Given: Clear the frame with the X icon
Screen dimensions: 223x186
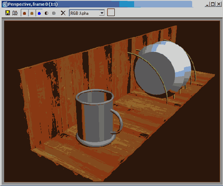Looking at the screenshot, I should 63,13.
